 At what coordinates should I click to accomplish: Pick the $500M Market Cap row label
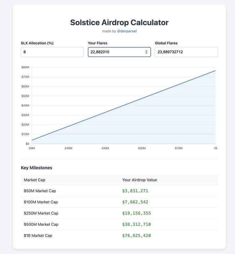click(x=41, y=224)
